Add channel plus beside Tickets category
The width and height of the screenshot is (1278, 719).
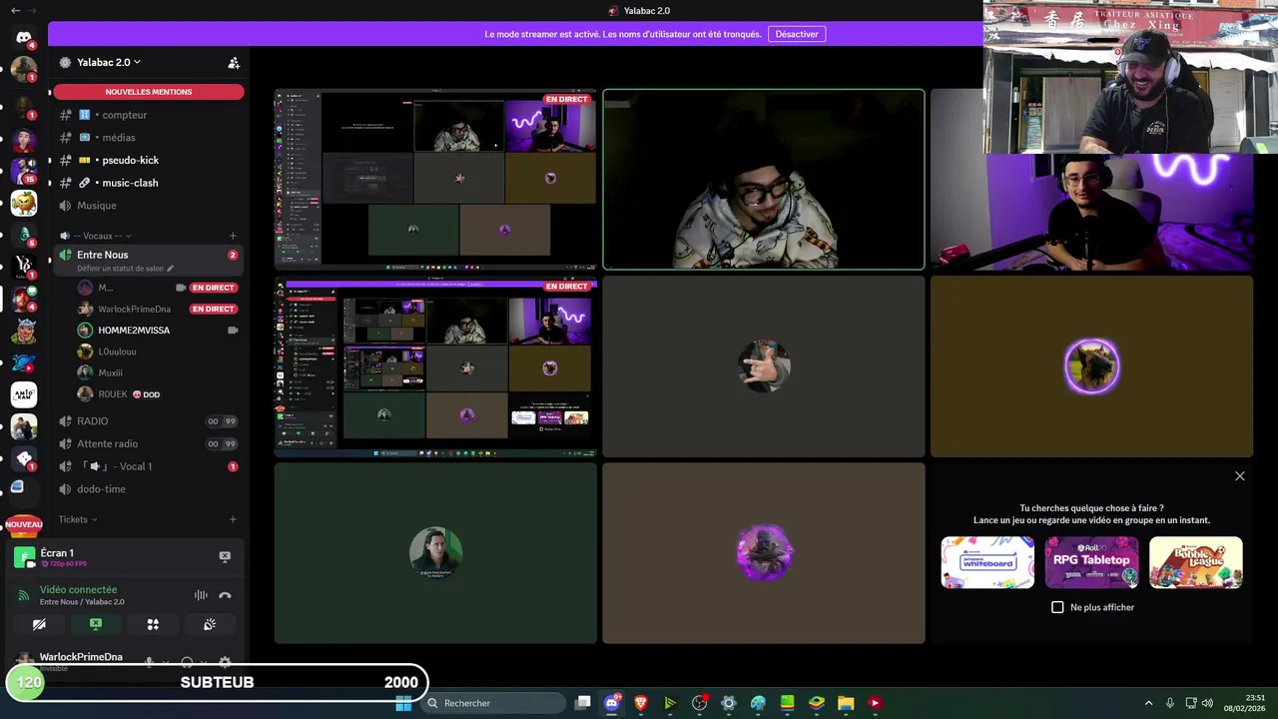(x=233, y=519)
